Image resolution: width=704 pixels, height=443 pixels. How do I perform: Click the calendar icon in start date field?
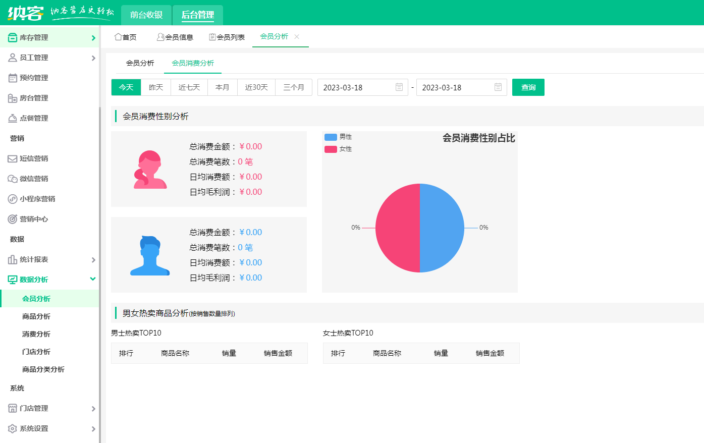pyautogui.click(x=399, y=87)
